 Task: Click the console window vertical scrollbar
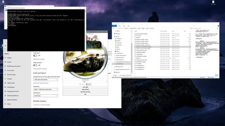click(x=85, y=30)
